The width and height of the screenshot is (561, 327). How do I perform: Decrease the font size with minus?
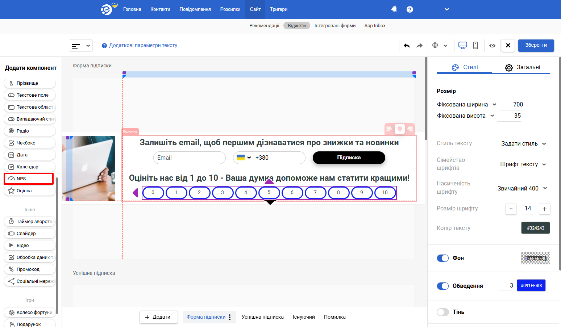pos(511,209)
